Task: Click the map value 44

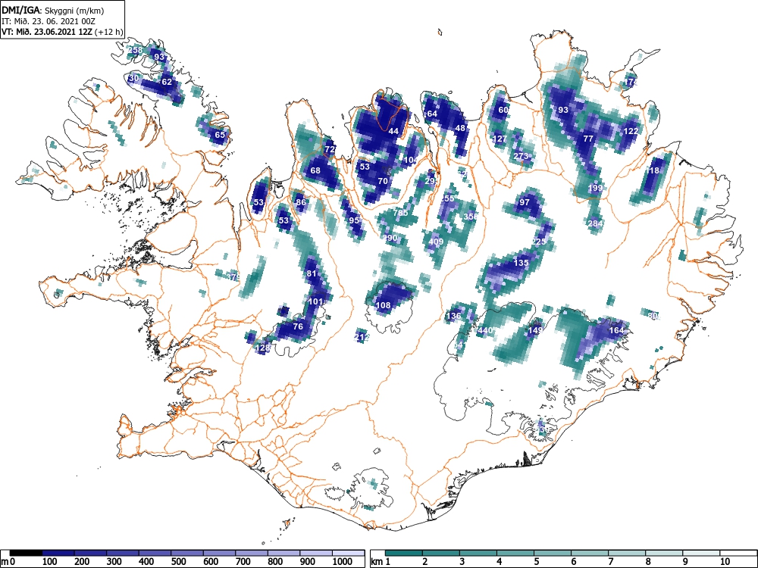Action: coord(393,131)
